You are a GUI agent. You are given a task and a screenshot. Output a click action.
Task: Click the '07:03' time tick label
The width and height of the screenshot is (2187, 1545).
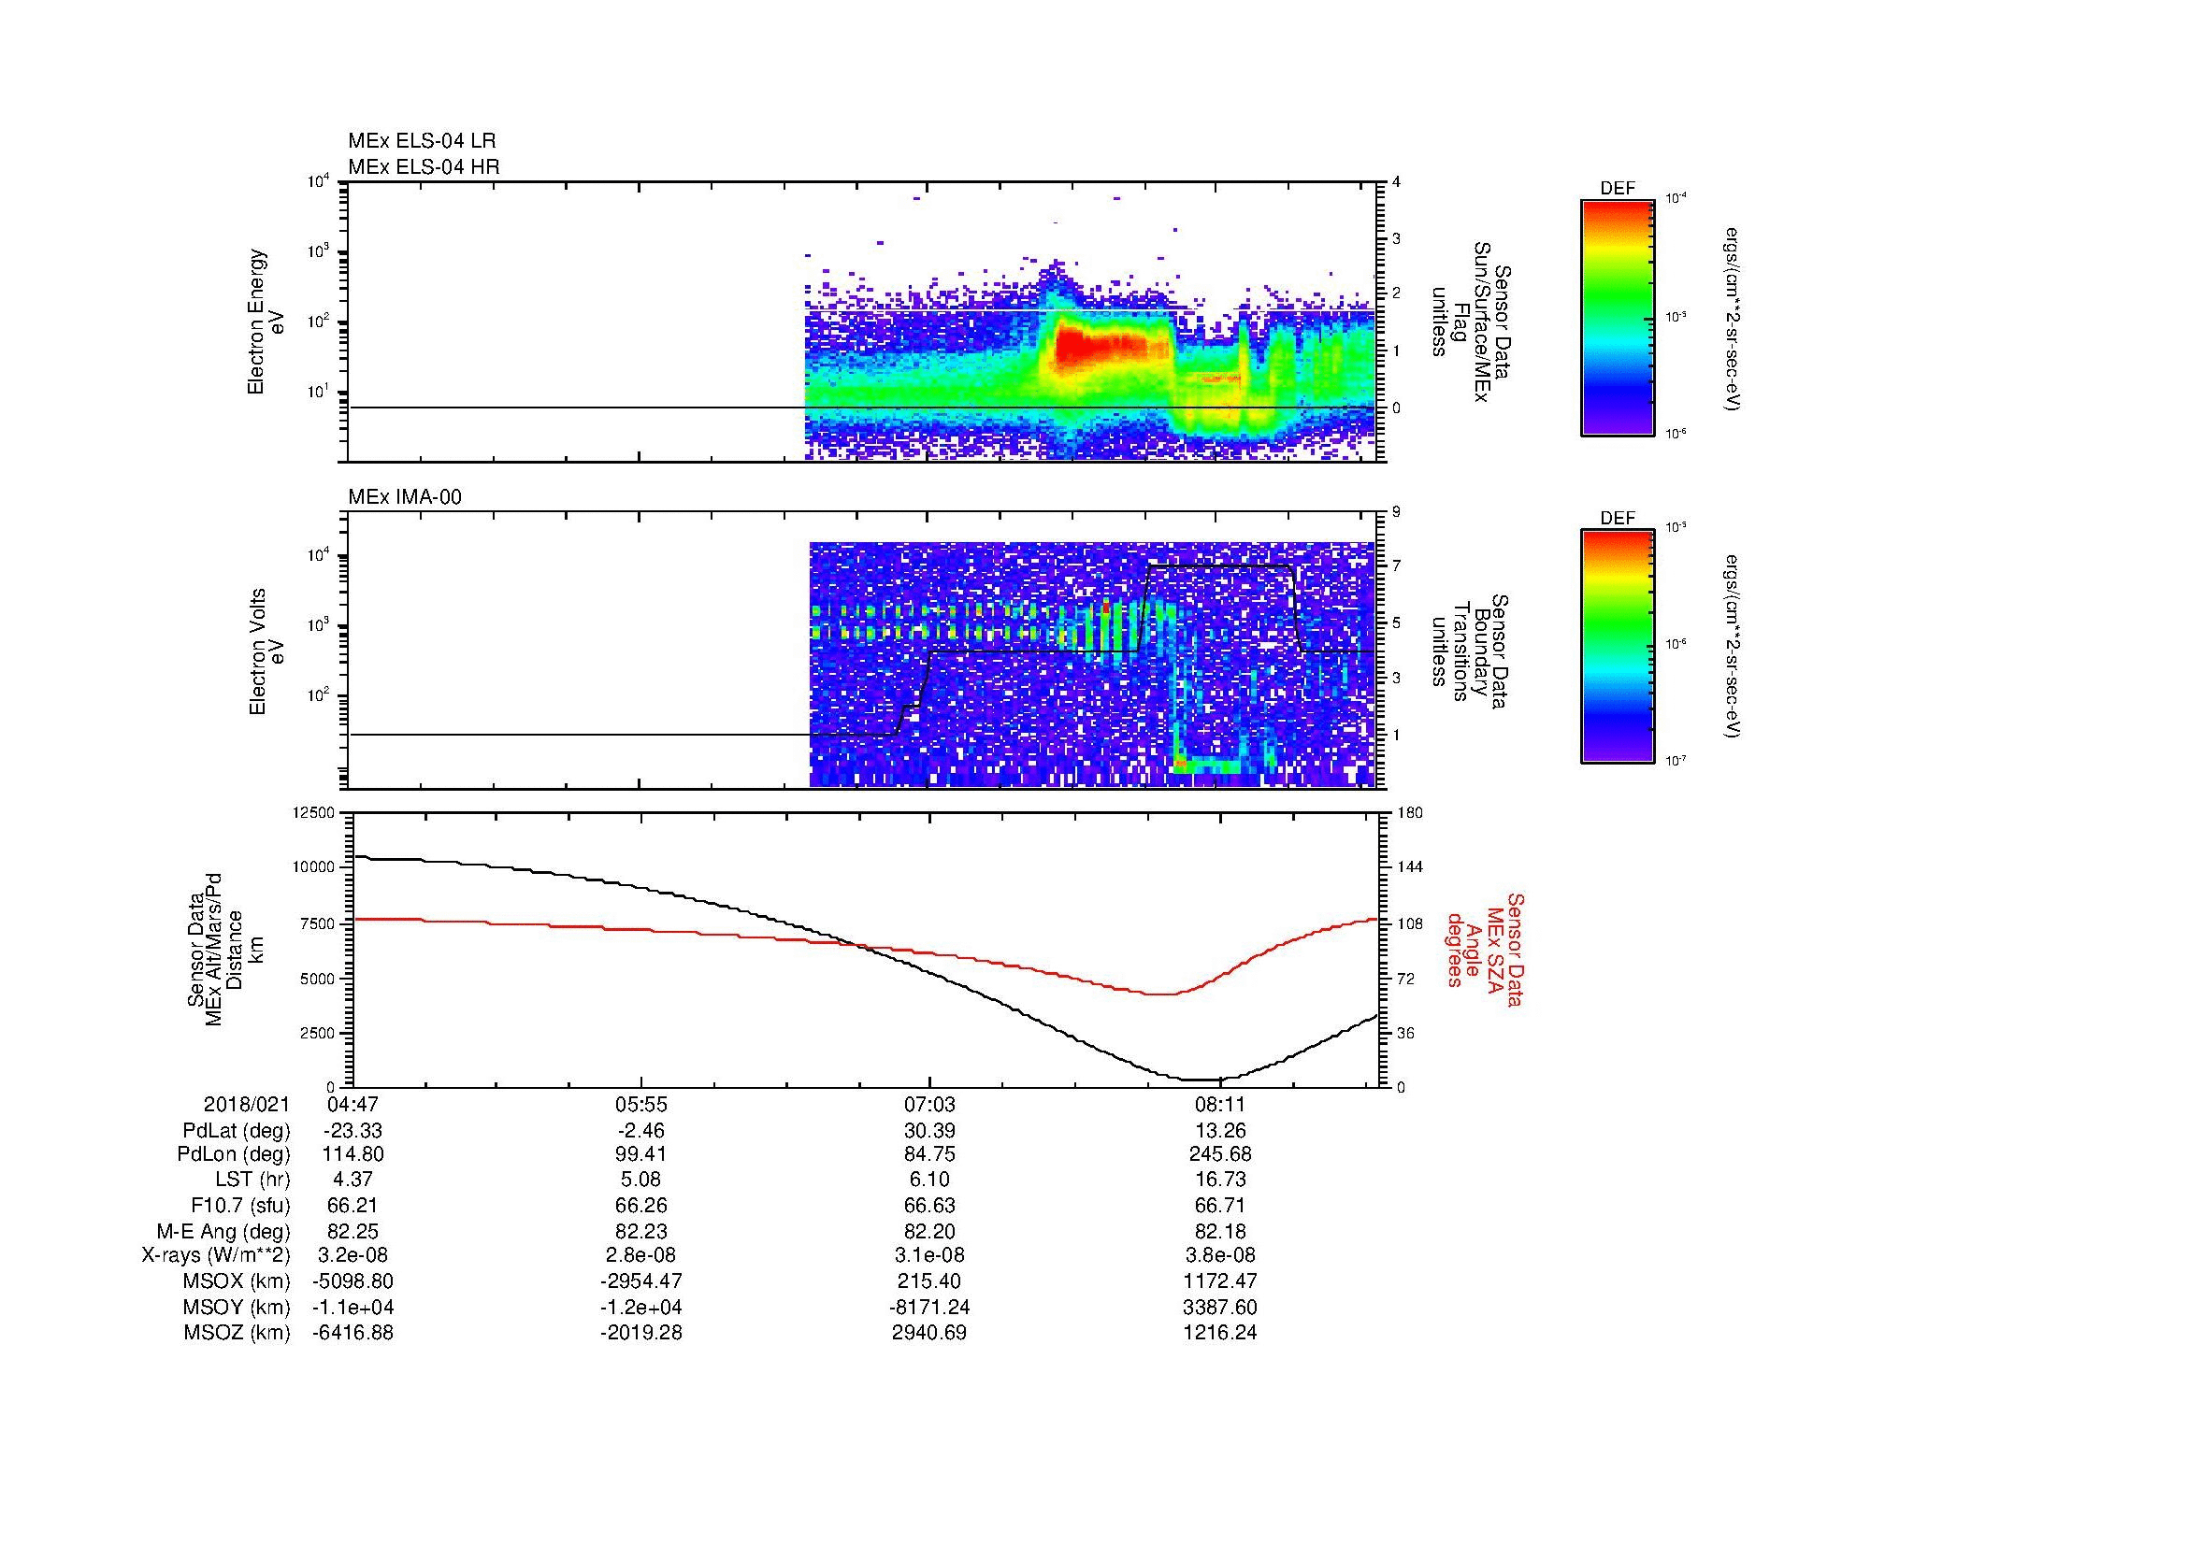929,1104
